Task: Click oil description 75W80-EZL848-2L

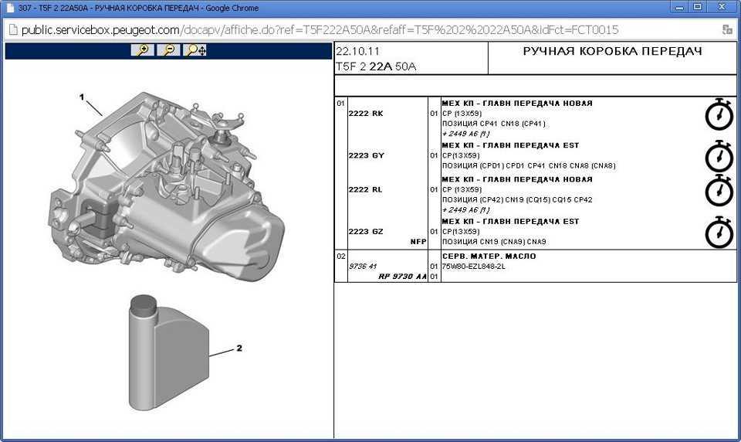Action: [x=473, y=267]
